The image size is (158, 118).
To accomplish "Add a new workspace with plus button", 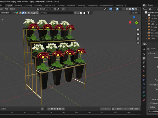I will [125, 6].
